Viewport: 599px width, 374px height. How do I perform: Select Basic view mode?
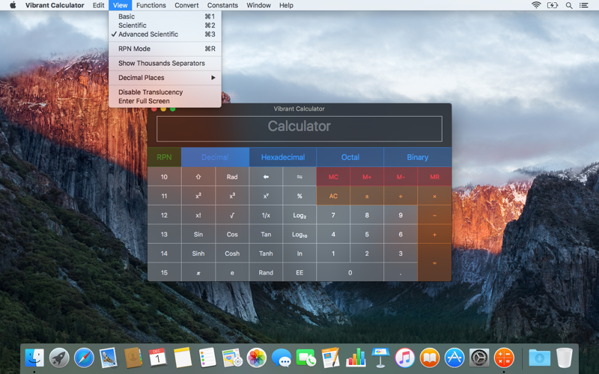165,16
